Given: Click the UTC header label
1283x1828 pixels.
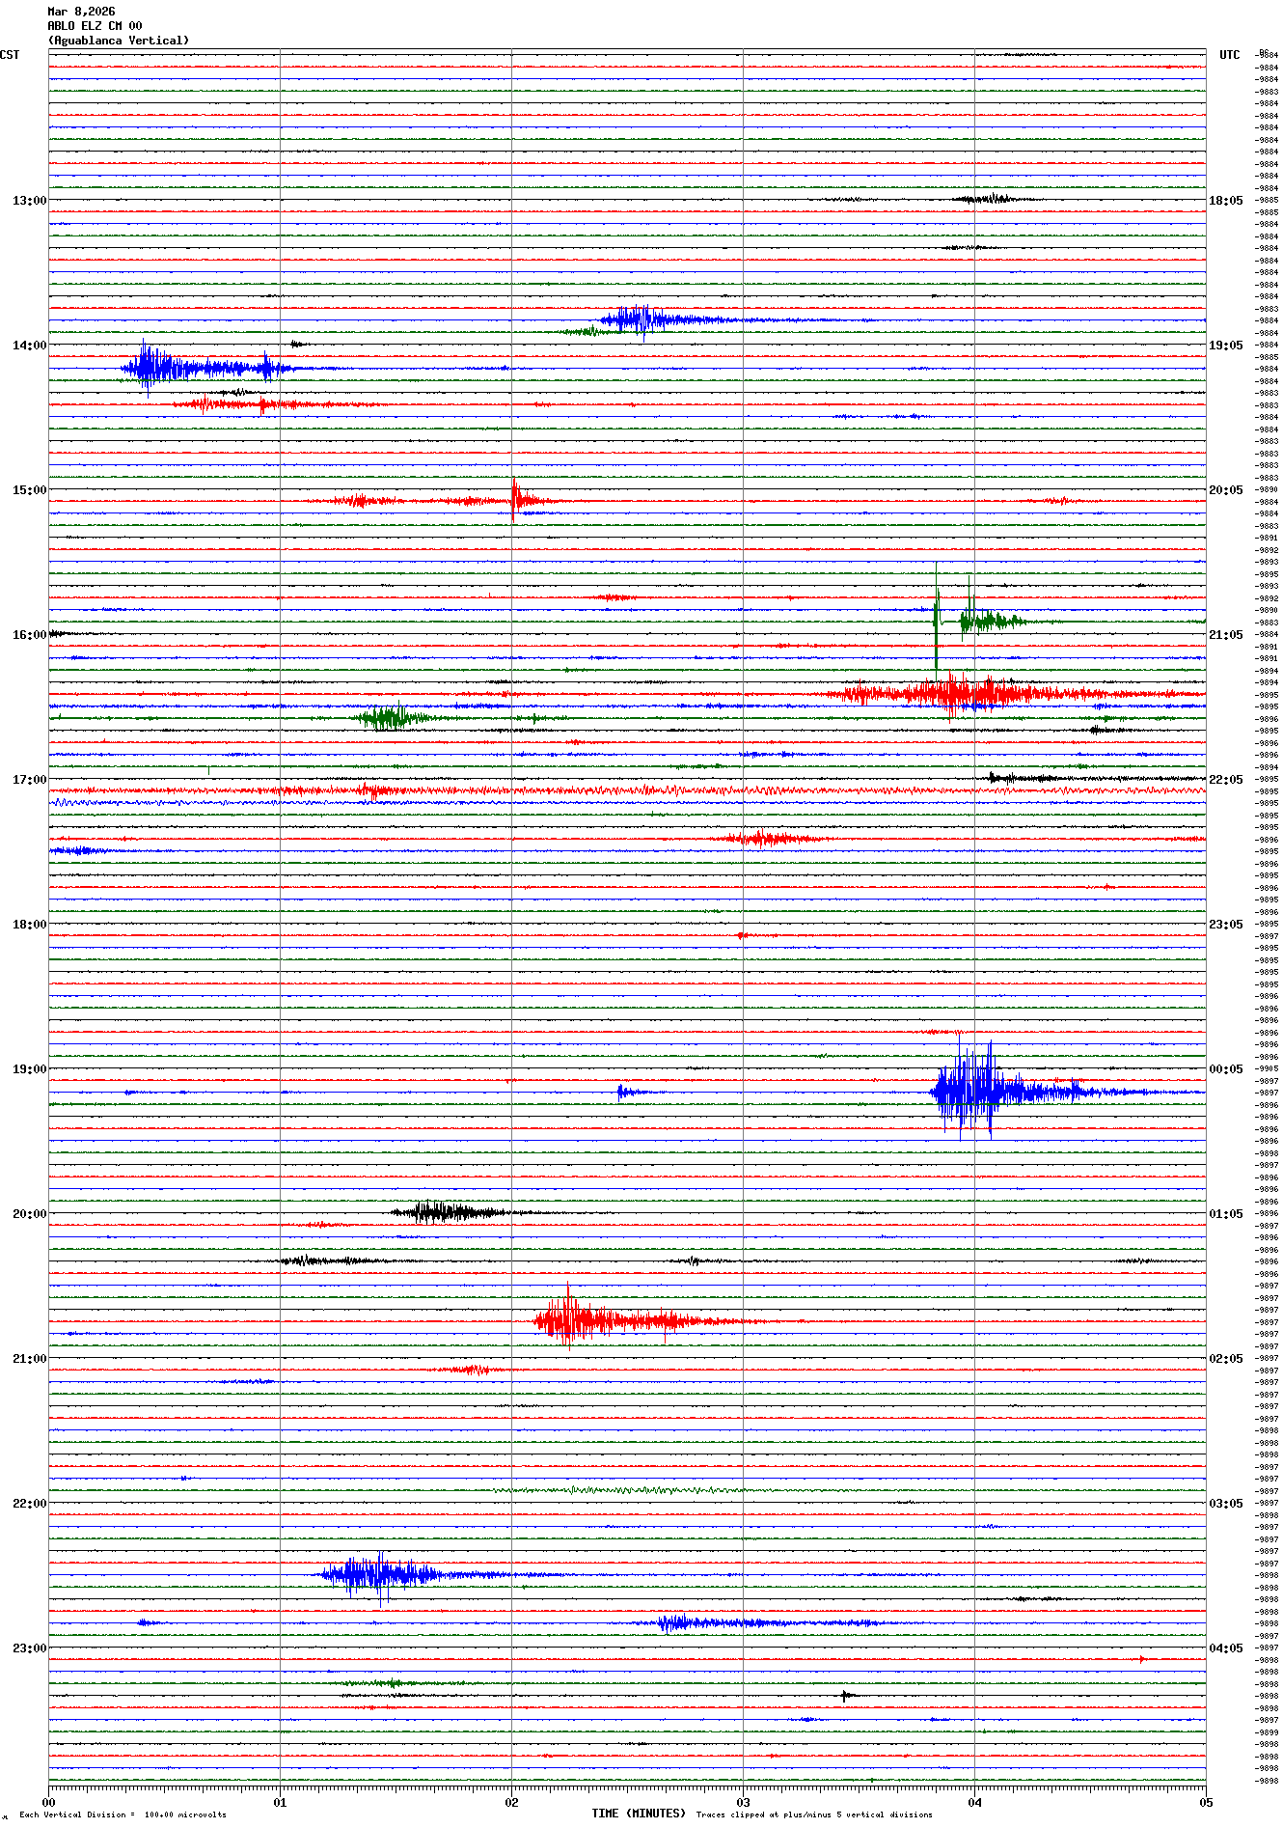Looking at the screenshot, I should coord(1229,55).
